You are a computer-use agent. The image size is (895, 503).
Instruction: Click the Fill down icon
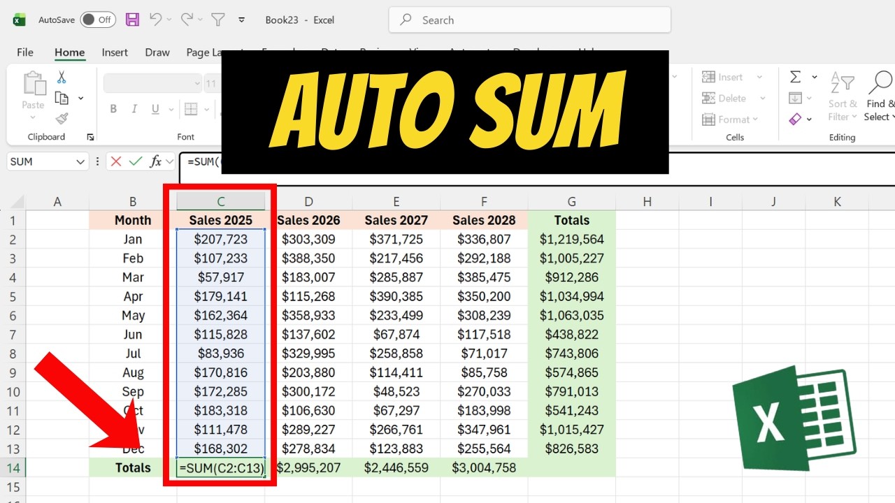pyautogui.click(x=796, y=98)
